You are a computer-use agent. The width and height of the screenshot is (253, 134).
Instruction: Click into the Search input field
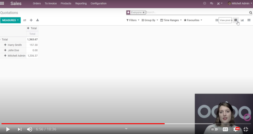point(197,12)
